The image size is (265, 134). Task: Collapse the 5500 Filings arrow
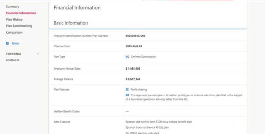click(38, 54)
